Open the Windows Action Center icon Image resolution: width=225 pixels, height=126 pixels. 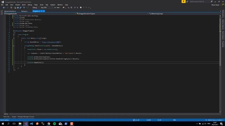[x=221, y=124]
